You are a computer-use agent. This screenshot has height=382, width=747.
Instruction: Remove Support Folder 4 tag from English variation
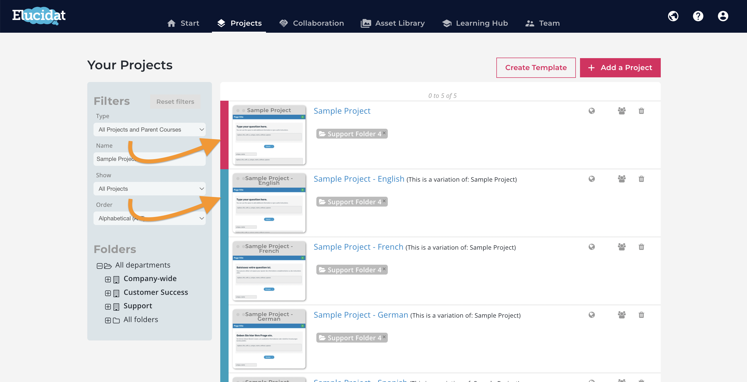384,201
